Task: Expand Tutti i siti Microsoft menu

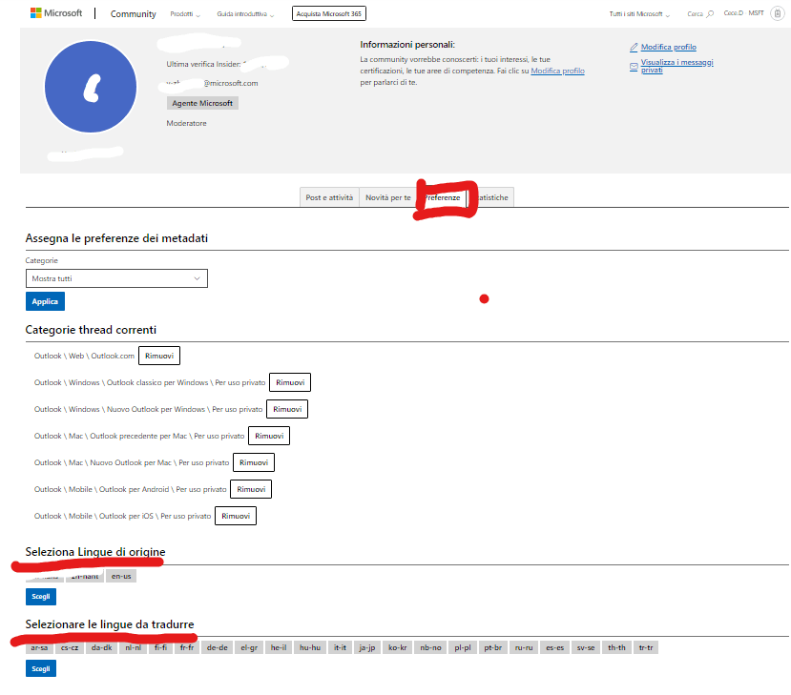Action: (639, 14)
